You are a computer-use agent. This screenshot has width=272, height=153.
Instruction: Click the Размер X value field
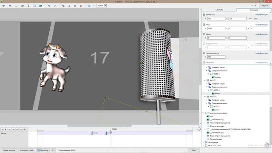(x=216, y=19)
